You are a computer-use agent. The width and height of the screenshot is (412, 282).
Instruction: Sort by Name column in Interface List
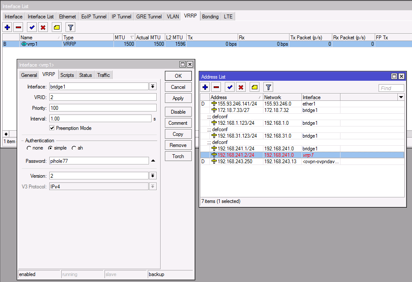pyautogui.click(x=40, y=38)
